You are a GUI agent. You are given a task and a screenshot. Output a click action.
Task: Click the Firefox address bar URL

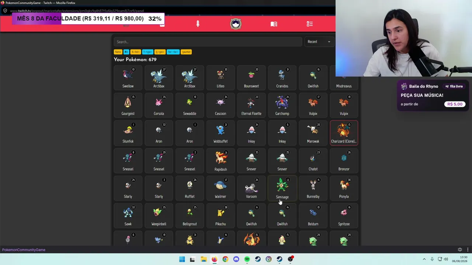tap(77, 11)
